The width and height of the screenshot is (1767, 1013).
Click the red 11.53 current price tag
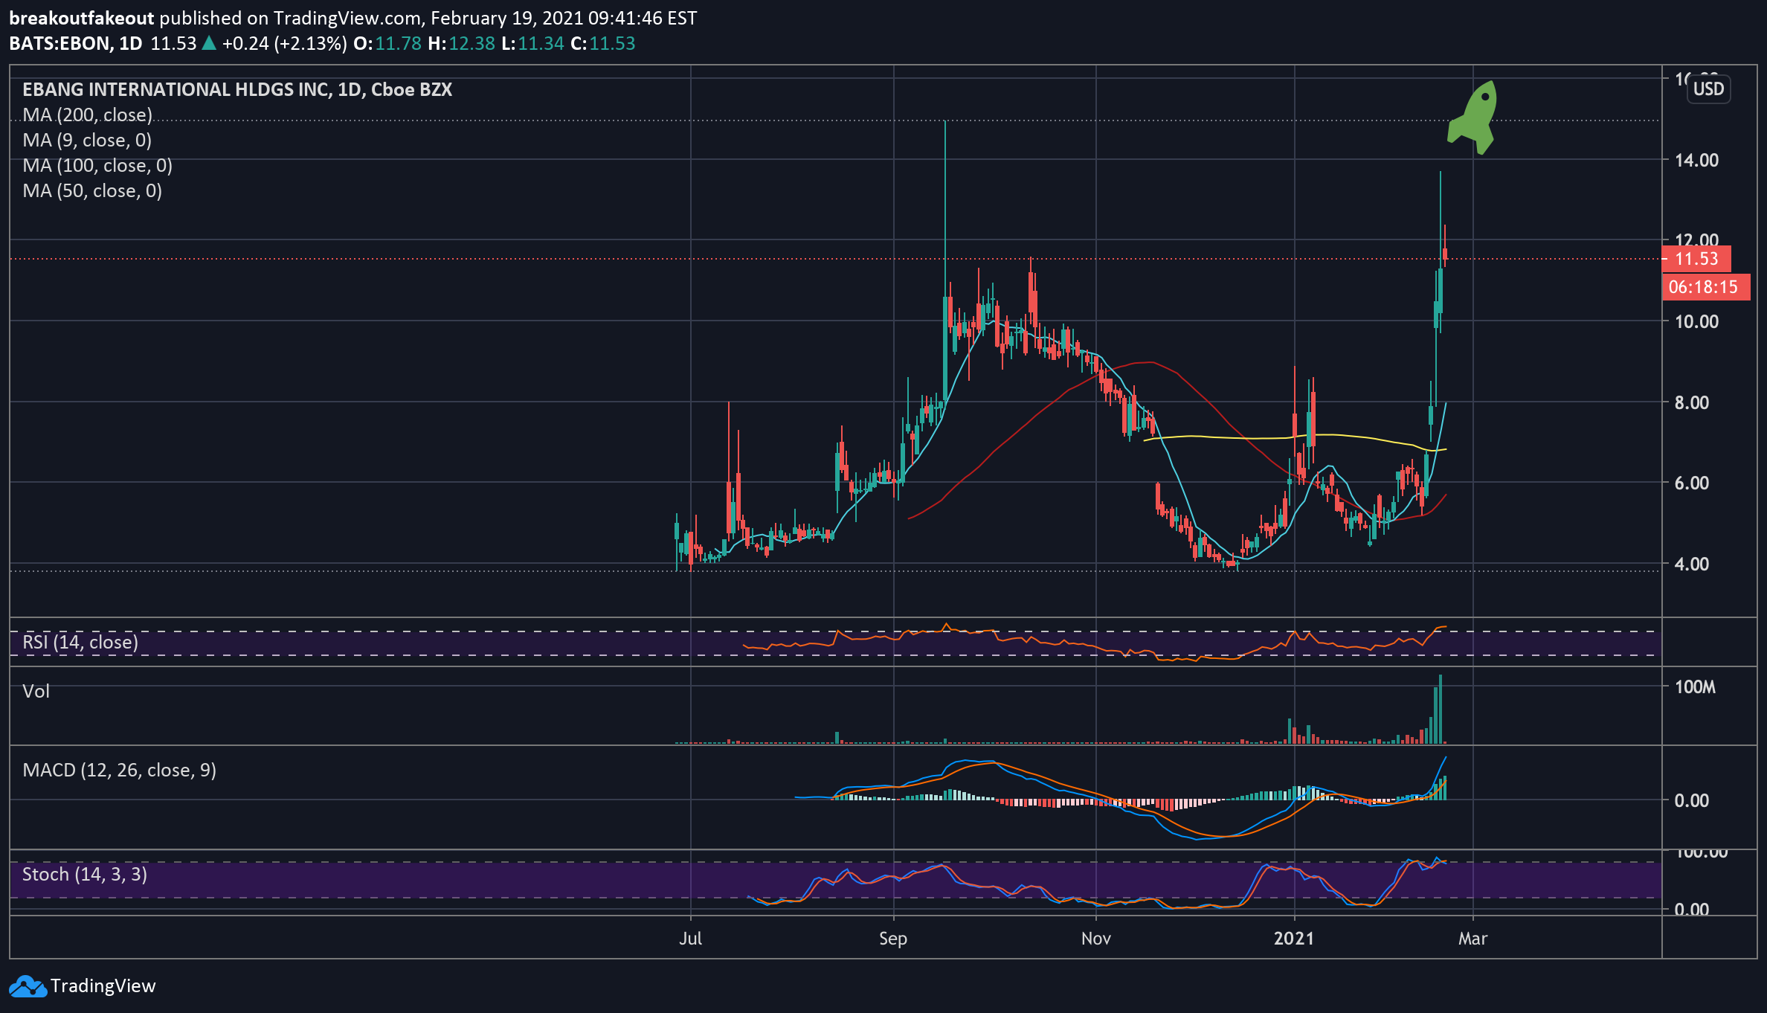pos(1696,259)
